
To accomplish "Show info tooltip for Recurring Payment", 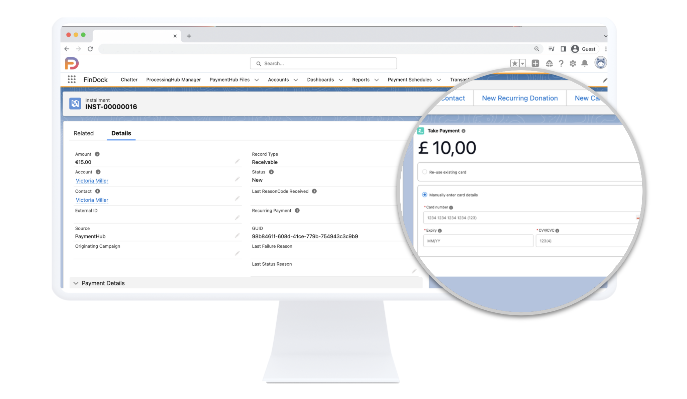I will coord(297,211).
